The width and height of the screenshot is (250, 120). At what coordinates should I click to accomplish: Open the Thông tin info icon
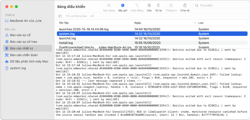[171, 5]
